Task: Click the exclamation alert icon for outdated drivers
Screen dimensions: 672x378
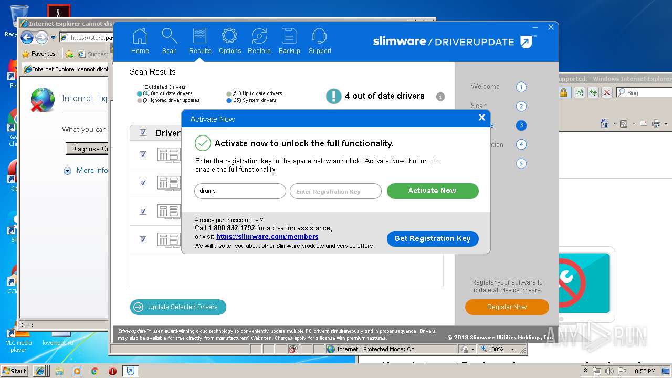Action: 333,96
